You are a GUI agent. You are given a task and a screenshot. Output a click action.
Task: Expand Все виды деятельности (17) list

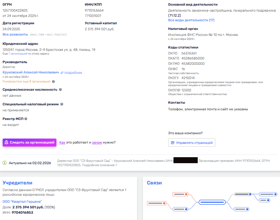click(191, 20)
